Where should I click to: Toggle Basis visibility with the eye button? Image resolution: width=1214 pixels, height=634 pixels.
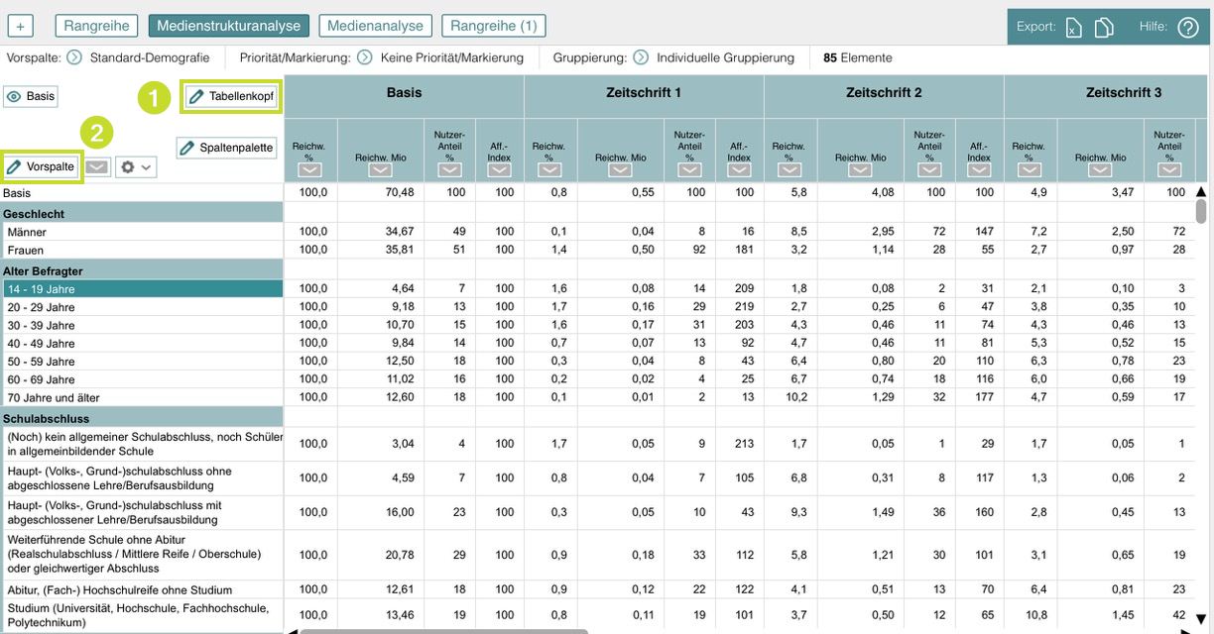[x=31, y=96]
